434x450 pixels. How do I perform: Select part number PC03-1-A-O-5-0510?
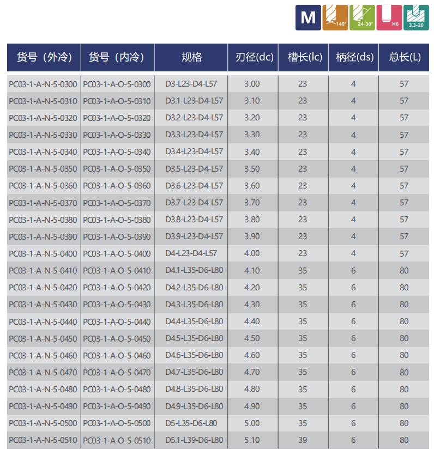point(117,440)
